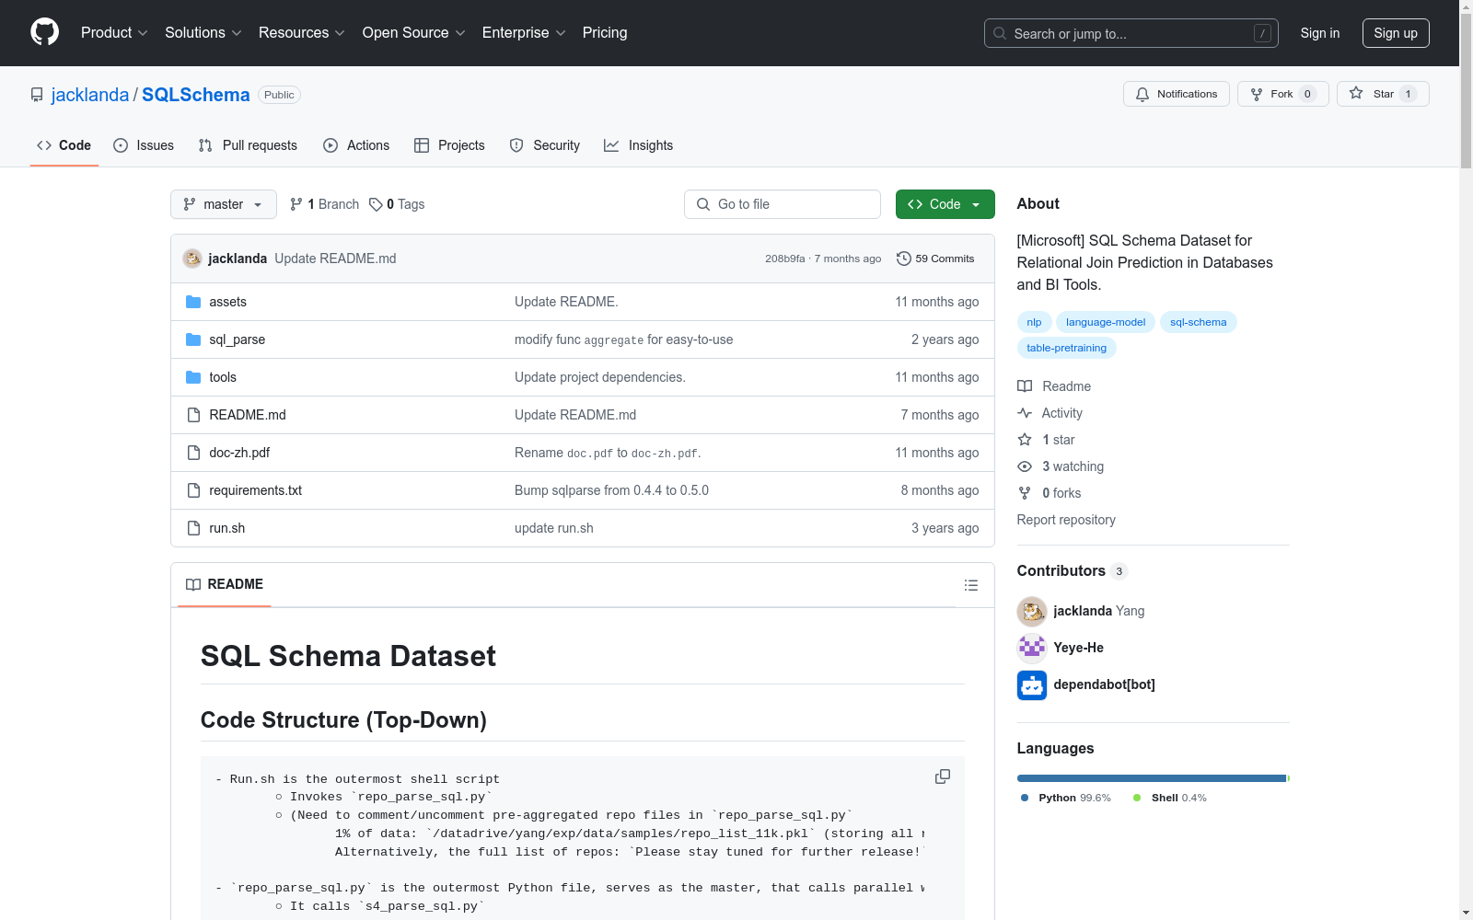Click the page vertical scrollbar
Image resolution: width=1473 pixels, height=920 pixels.
[1466, 92]
